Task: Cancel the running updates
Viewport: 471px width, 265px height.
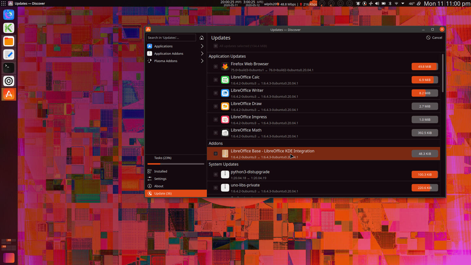Action: pos(434,38)
